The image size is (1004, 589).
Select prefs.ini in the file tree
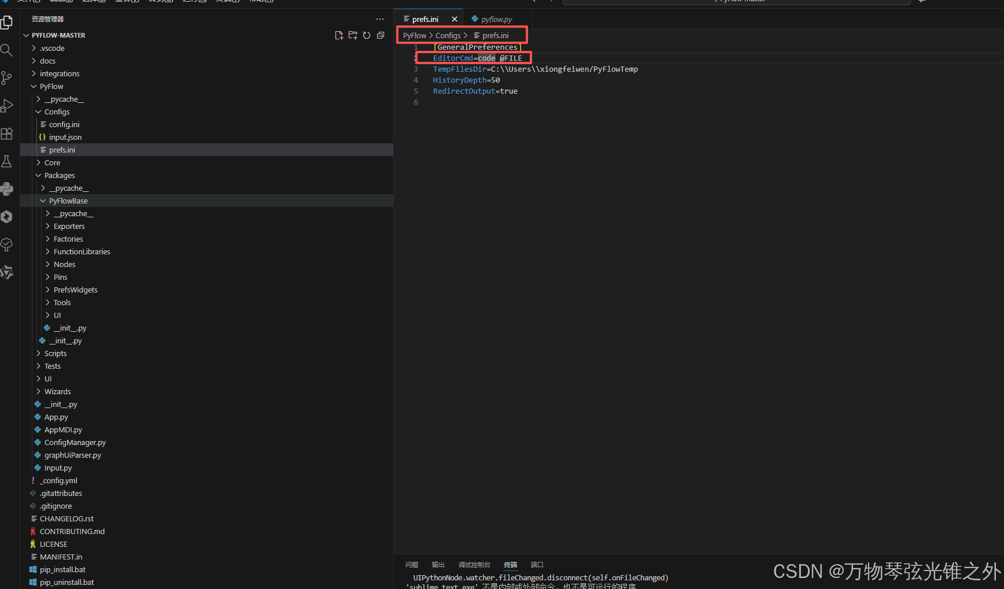point(62,150)
